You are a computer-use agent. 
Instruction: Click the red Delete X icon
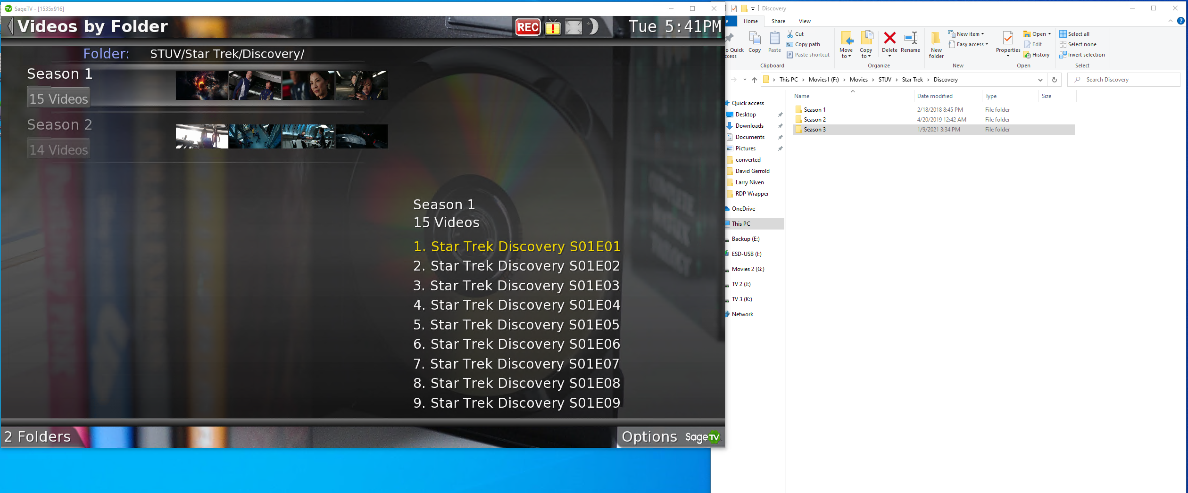(889, 38)
